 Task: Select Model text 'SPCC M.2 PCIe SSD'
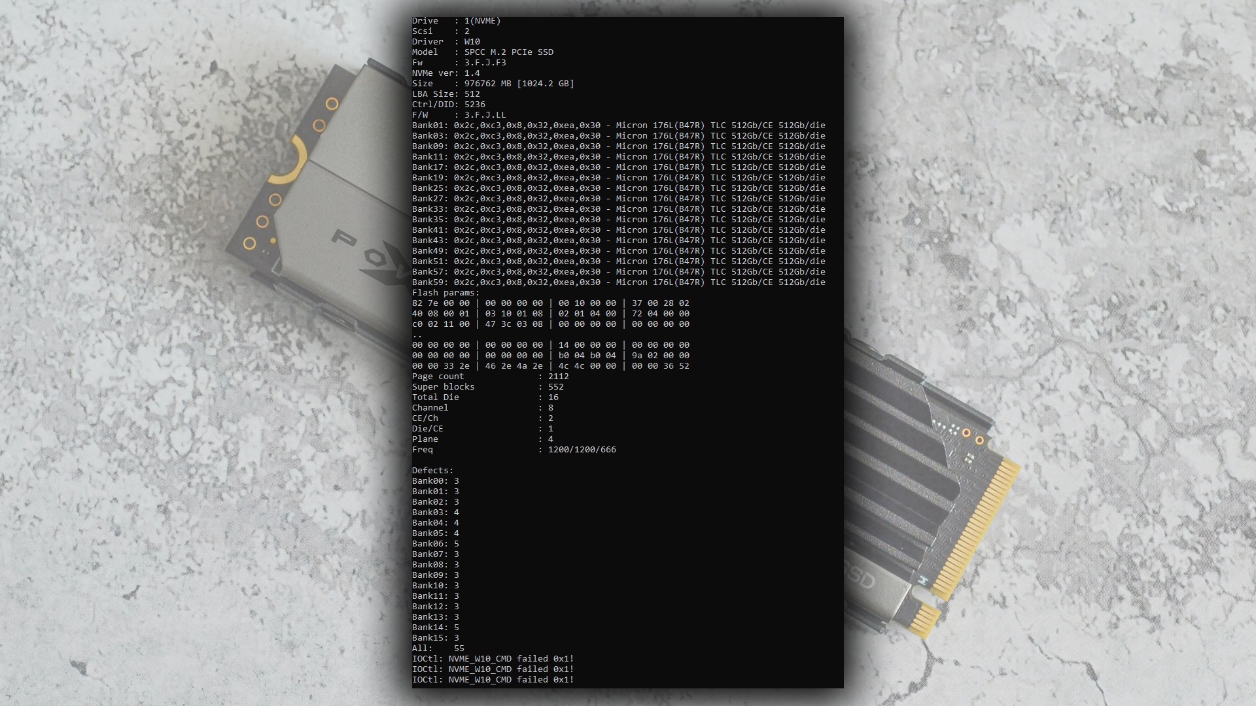click(x=509, y=52)
